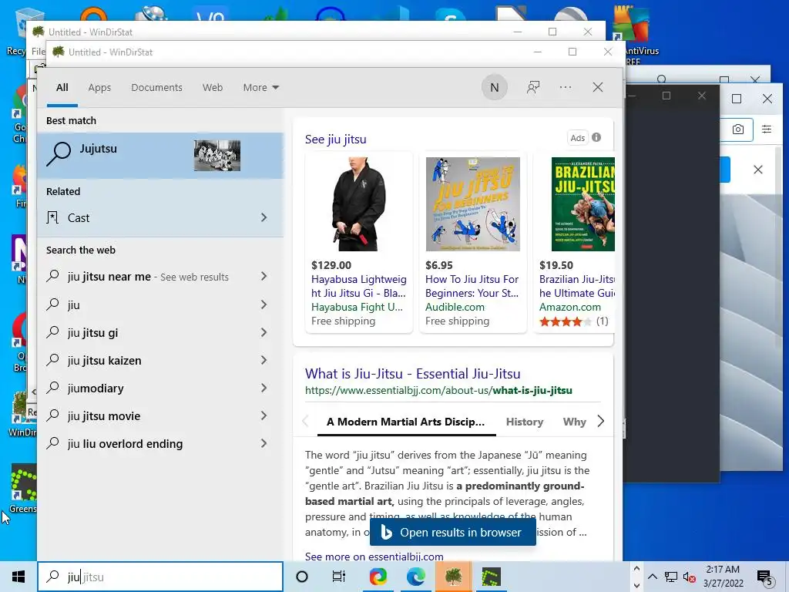
Task: Expand the Cast result arrow
Action: tap(264, 217)
